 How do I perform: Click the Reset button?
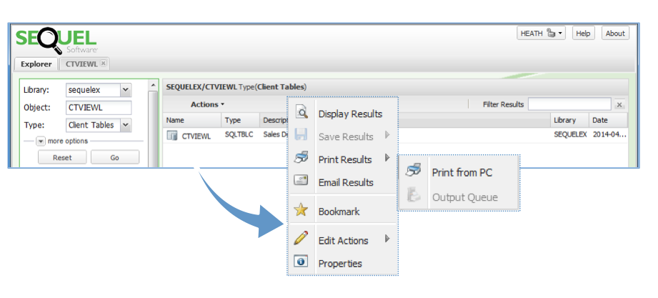point(62,157)
